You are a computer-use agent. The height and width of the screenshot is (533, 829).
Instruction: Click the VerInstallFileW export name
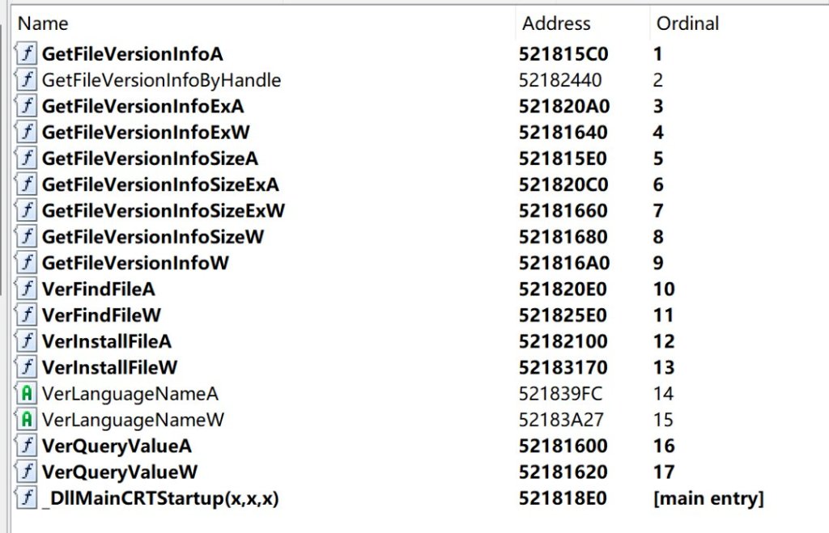[x=109, y=367]
